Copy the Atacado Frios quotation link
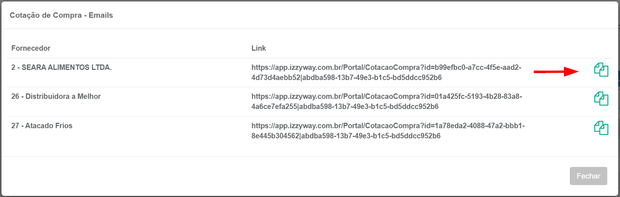The image size is (620, 197). (601, 128)
